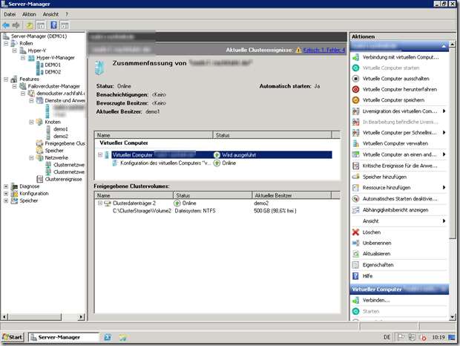Collapse the Hyper-V-Manager tree node
The width and height of the screenshot is (460, 346).
(23, 58)
